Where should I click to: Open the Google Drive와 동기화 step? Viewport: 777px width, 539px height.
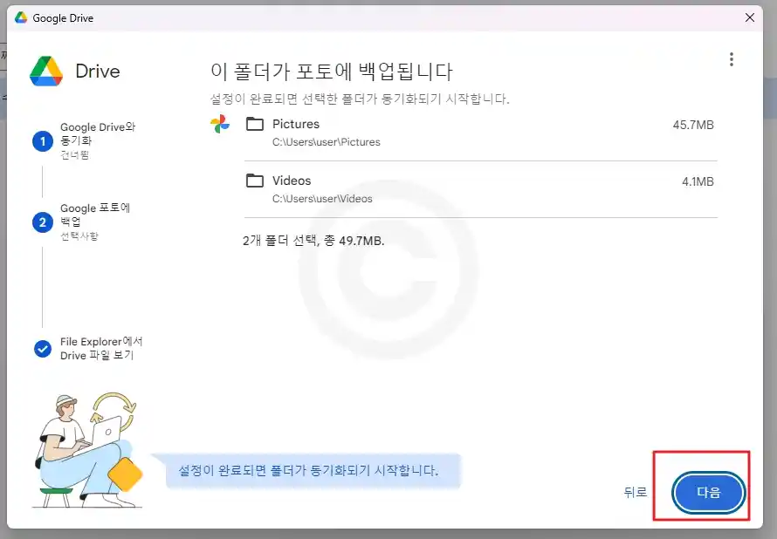[98, 133]
